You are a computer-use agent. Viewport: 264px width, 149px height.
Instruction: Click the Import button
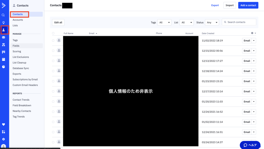pyautogui.click(x=230, y=5)
